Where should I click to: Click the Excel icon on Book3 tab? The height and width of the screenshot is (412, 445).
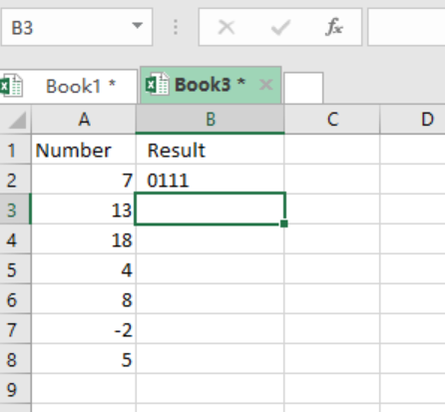(157, 84)
